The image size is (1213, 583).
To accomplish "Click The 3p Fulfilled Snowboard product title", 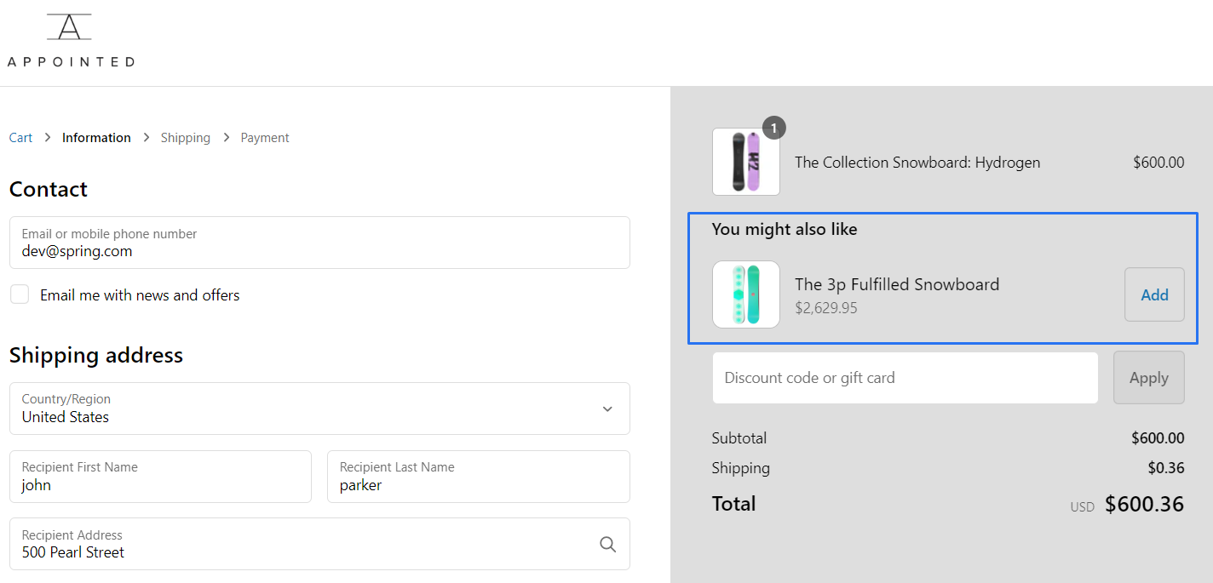I will (896, 284).
